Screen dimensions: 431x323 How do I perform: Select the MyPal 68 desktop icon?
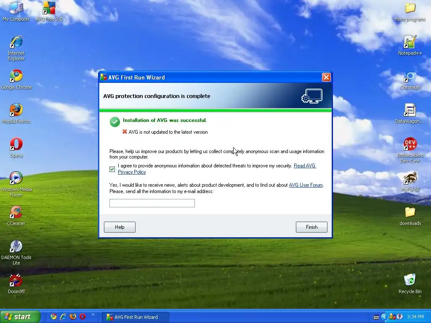tap(410, 182)
